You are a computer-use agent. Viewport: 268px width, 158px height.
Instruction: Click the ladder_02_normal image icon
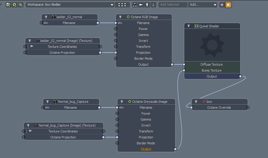[x=54, y=17]
